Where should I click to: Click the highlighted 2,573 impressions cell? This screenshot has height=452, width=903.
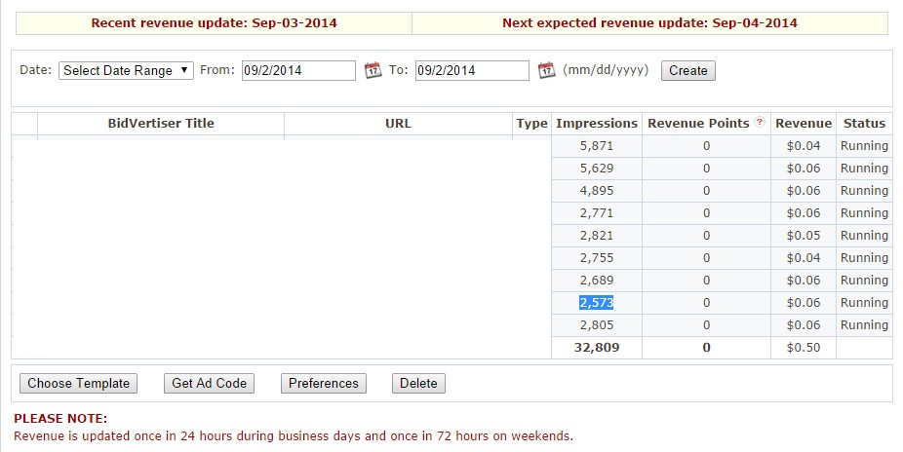[597, 303]
